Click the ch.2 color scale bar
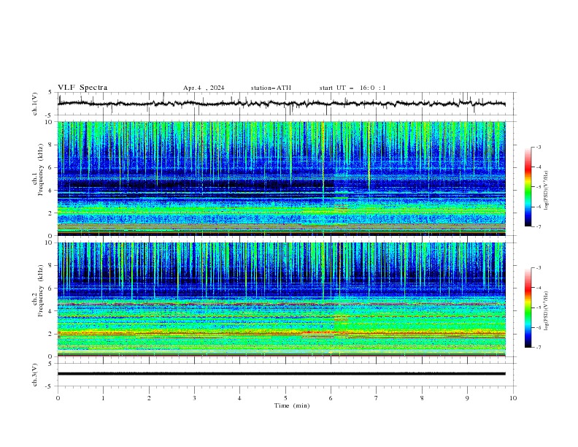This screenshot has height=447, width=578. [528, 307]
